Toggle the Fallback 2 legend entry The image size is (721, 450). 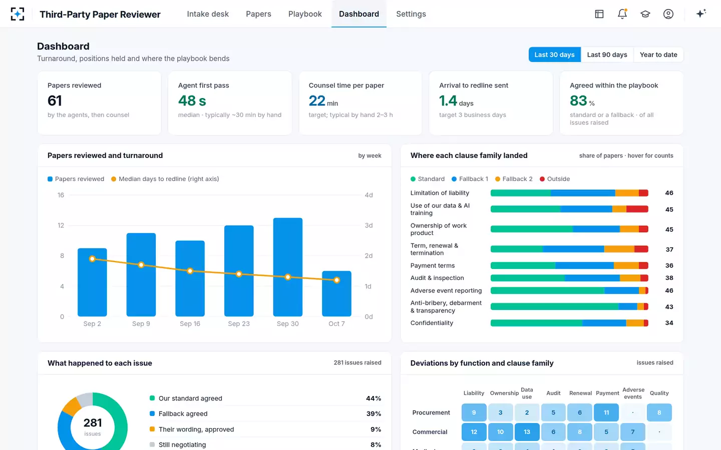point(514,179)
